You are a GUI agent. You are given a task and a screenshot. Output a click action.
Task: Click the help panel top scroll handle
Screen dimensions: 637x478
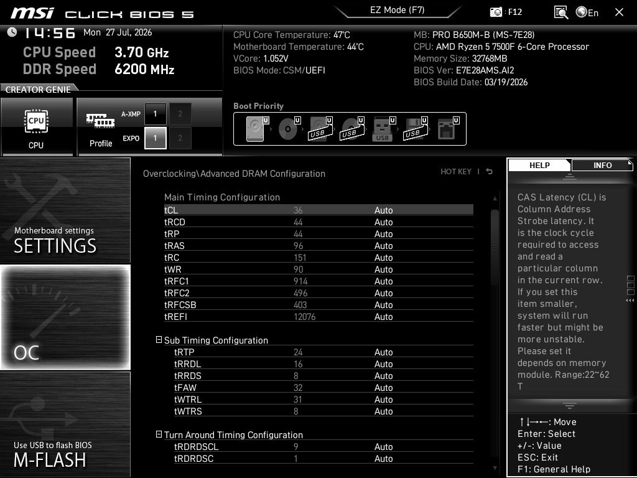(570, 177)
